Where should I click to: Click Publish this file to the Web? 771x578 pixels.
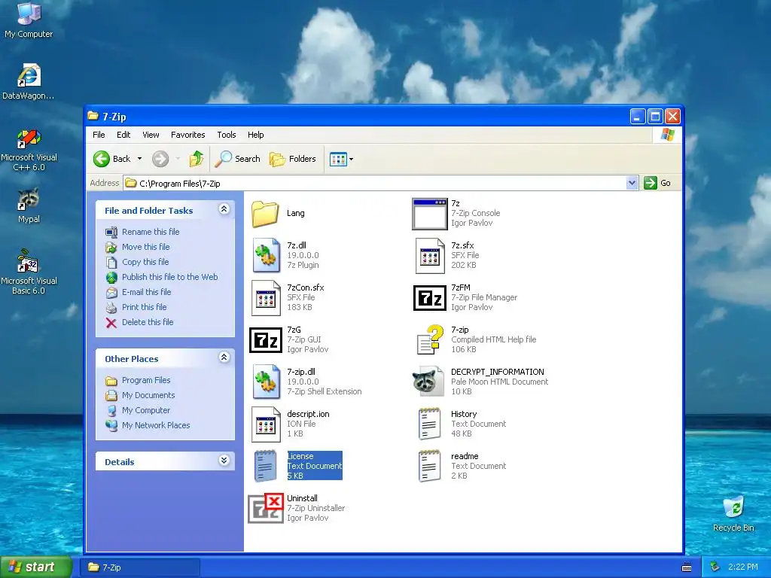pos(169,277)
